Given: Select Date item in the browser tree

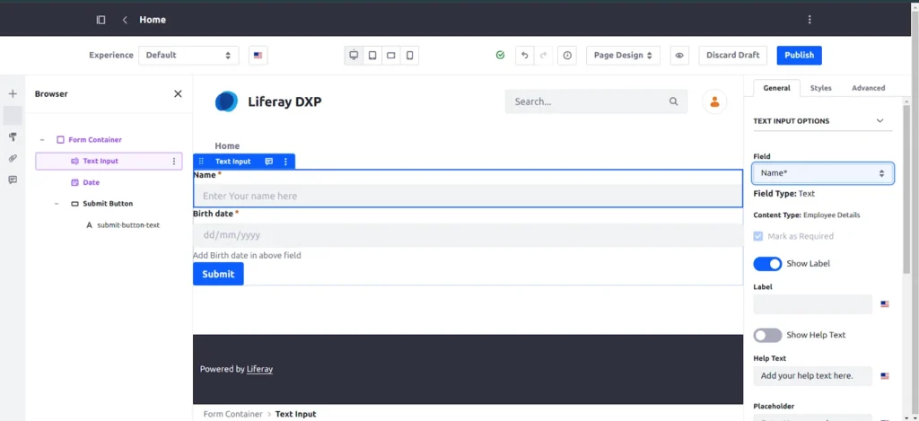Looking at the screenshot, I should pyautogui.click(x=91, y=182).
